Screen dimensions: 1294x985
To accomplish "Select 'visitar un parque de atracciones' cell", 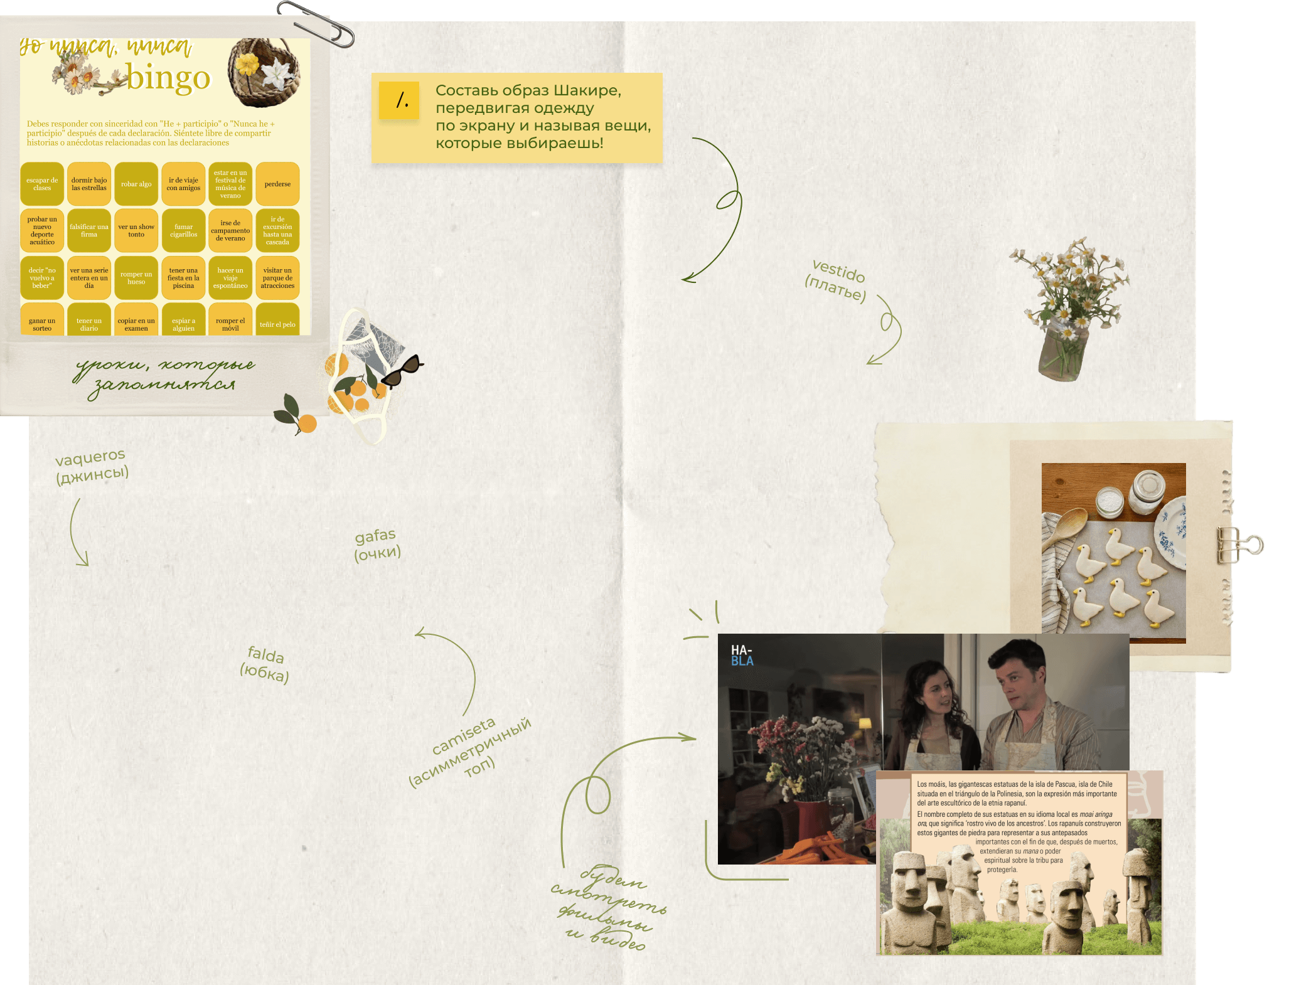I will coord(277,278).
